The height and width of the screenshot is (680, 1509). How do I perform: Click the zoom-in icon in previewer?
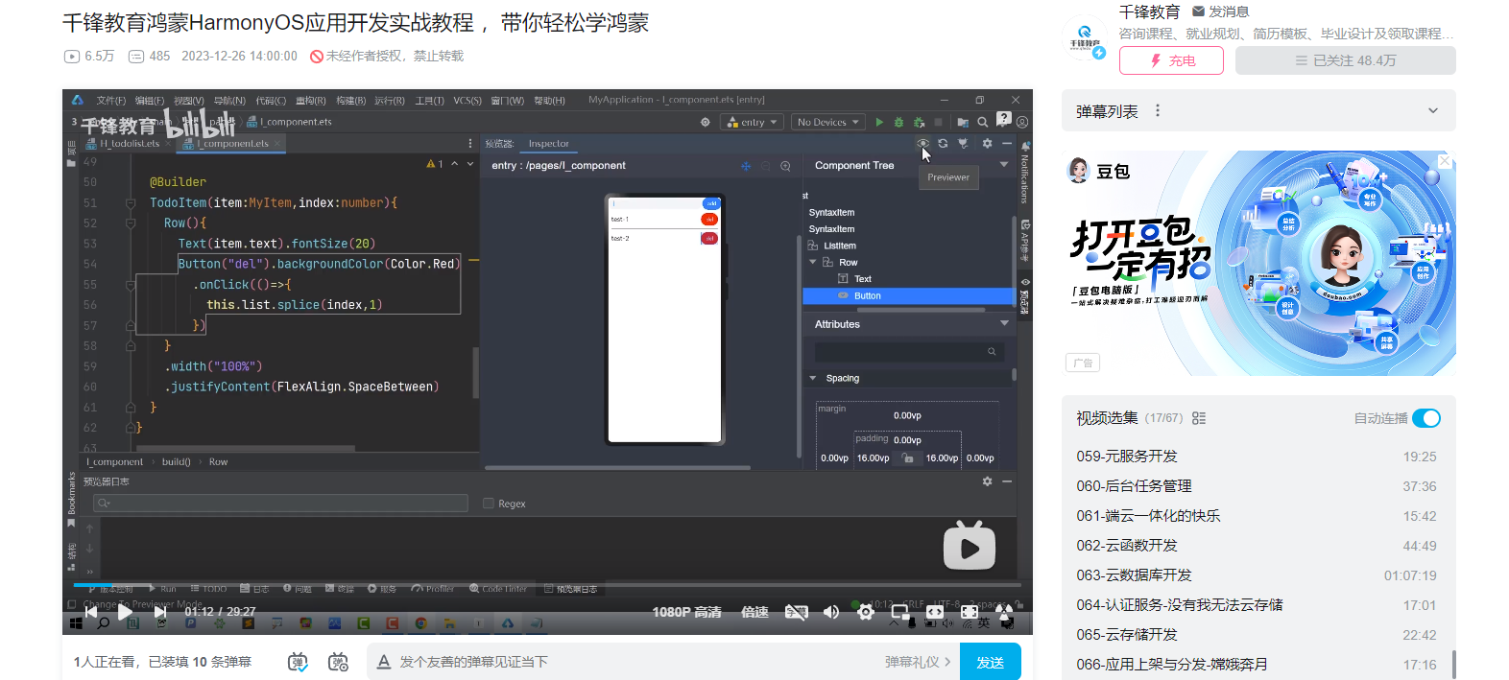point(785,166)
